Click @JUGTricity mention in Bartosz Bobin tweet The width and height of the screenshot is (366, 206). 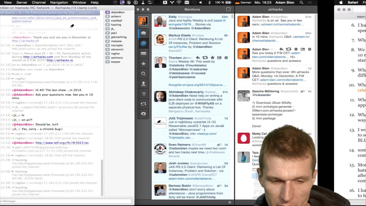pos(206,197)
